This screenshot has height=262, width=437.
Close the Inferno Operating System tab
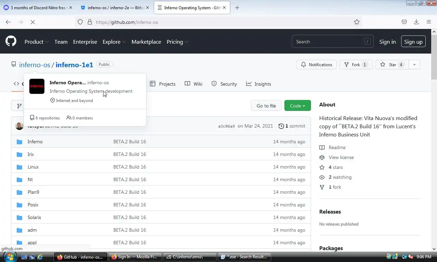[225, 8]
